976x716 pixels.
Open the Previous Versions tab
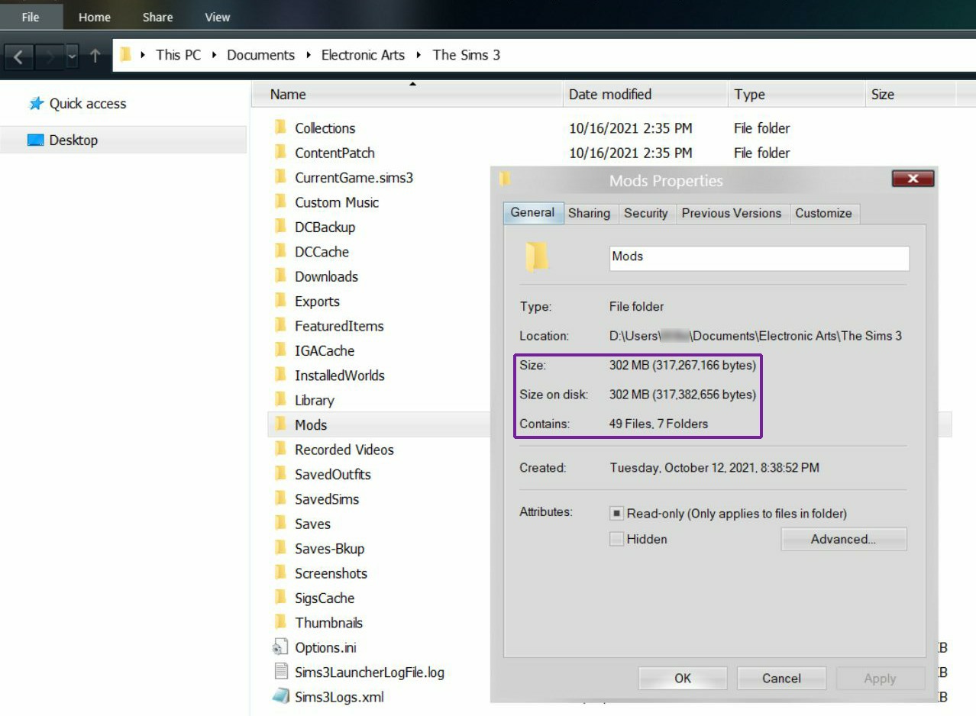[731, 214]
